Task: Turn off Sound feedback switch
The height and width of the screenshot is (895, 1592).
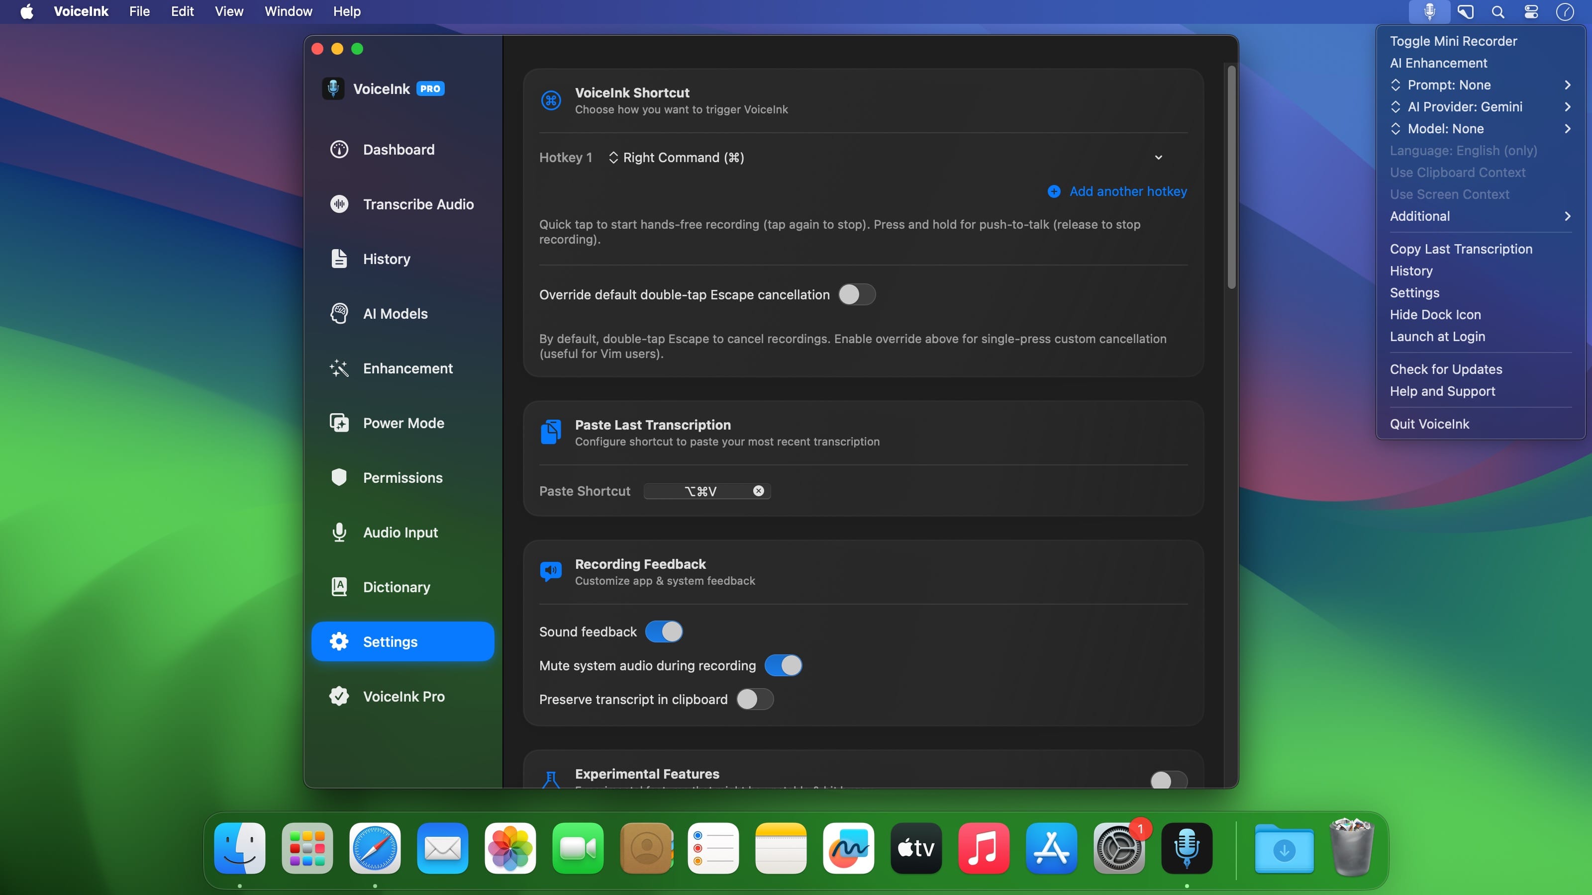Action: [x=664, y=631]
